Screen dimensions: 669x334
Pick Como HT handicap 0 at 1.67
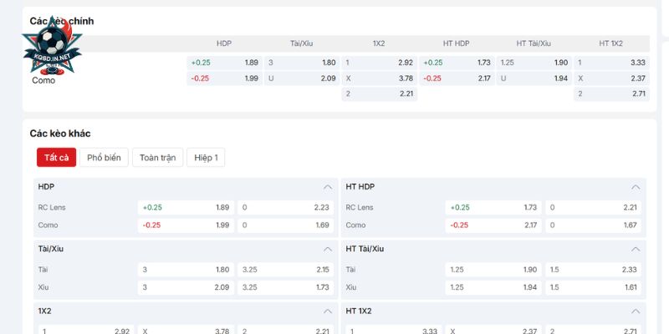(594, 225)
